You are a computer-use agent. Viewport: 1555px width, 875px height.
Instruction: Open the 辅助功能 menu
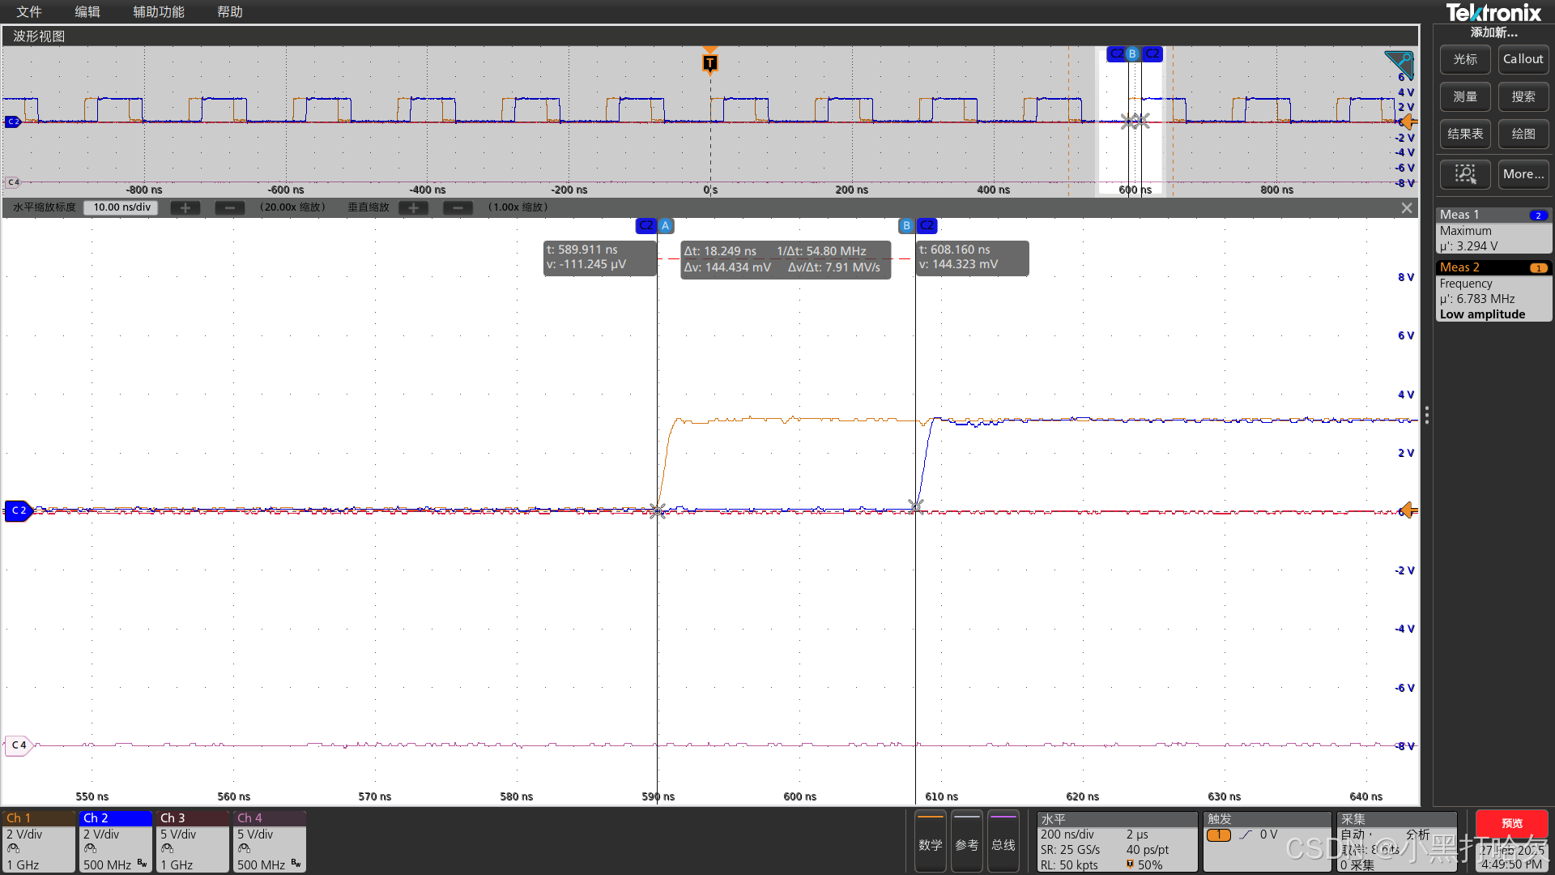(159, 11)
